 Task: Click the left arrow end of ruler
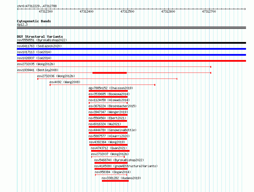[18, 9]
